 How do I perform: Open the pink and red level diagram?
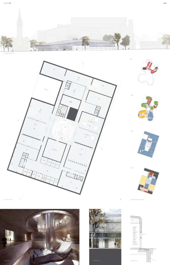(x=149, y=70)
